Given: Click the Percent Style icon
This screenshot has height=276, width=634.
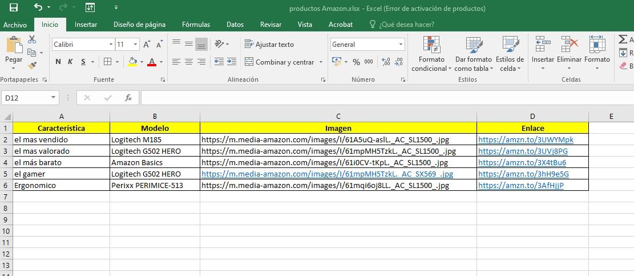Looking at the screenshot, I should (356, 62).
